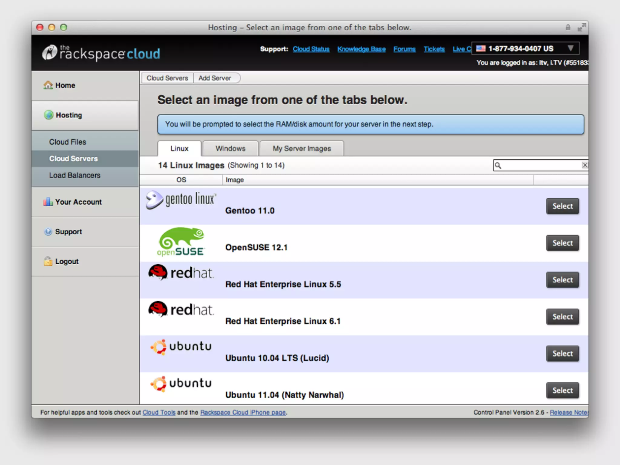Click the fullscreen arrows icon in title bar
Viewport: 620px width, 465px height.
(581, 28)
